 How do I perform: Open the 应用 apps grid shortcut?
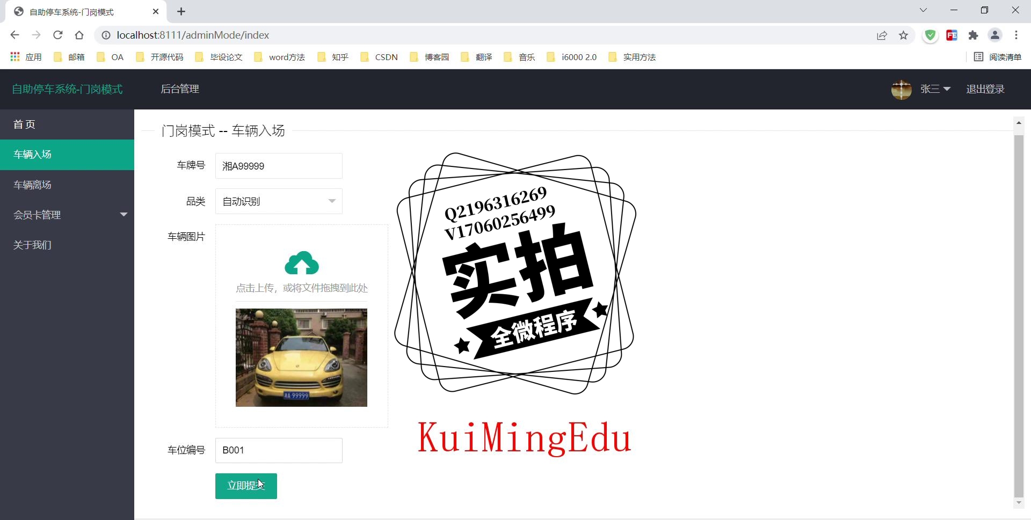coord(26,57)
